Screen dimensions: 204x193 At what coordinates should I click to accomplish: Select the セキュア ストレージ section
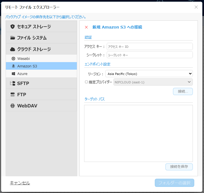click(x=41, y=27)
